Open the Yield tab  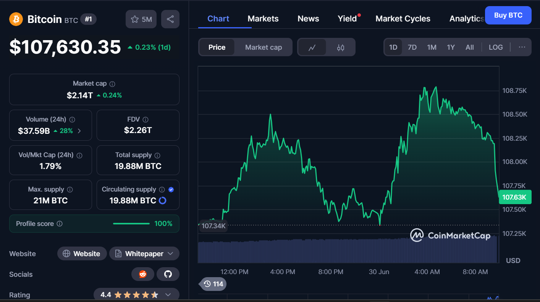tap(348, 19)
